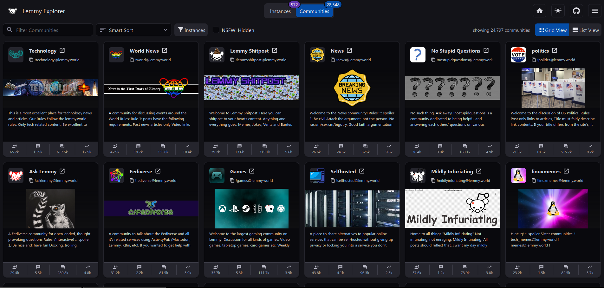Copy the !world@lemmy.world address
This screenshot has width=604, height=288.
click(132, 60)
